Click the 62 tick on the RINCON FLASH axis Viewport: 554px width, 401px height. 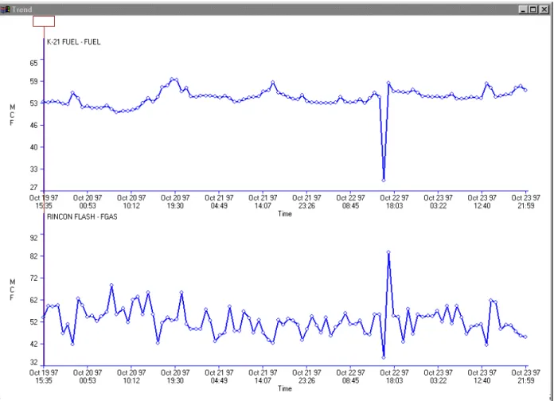coord(33,300)
